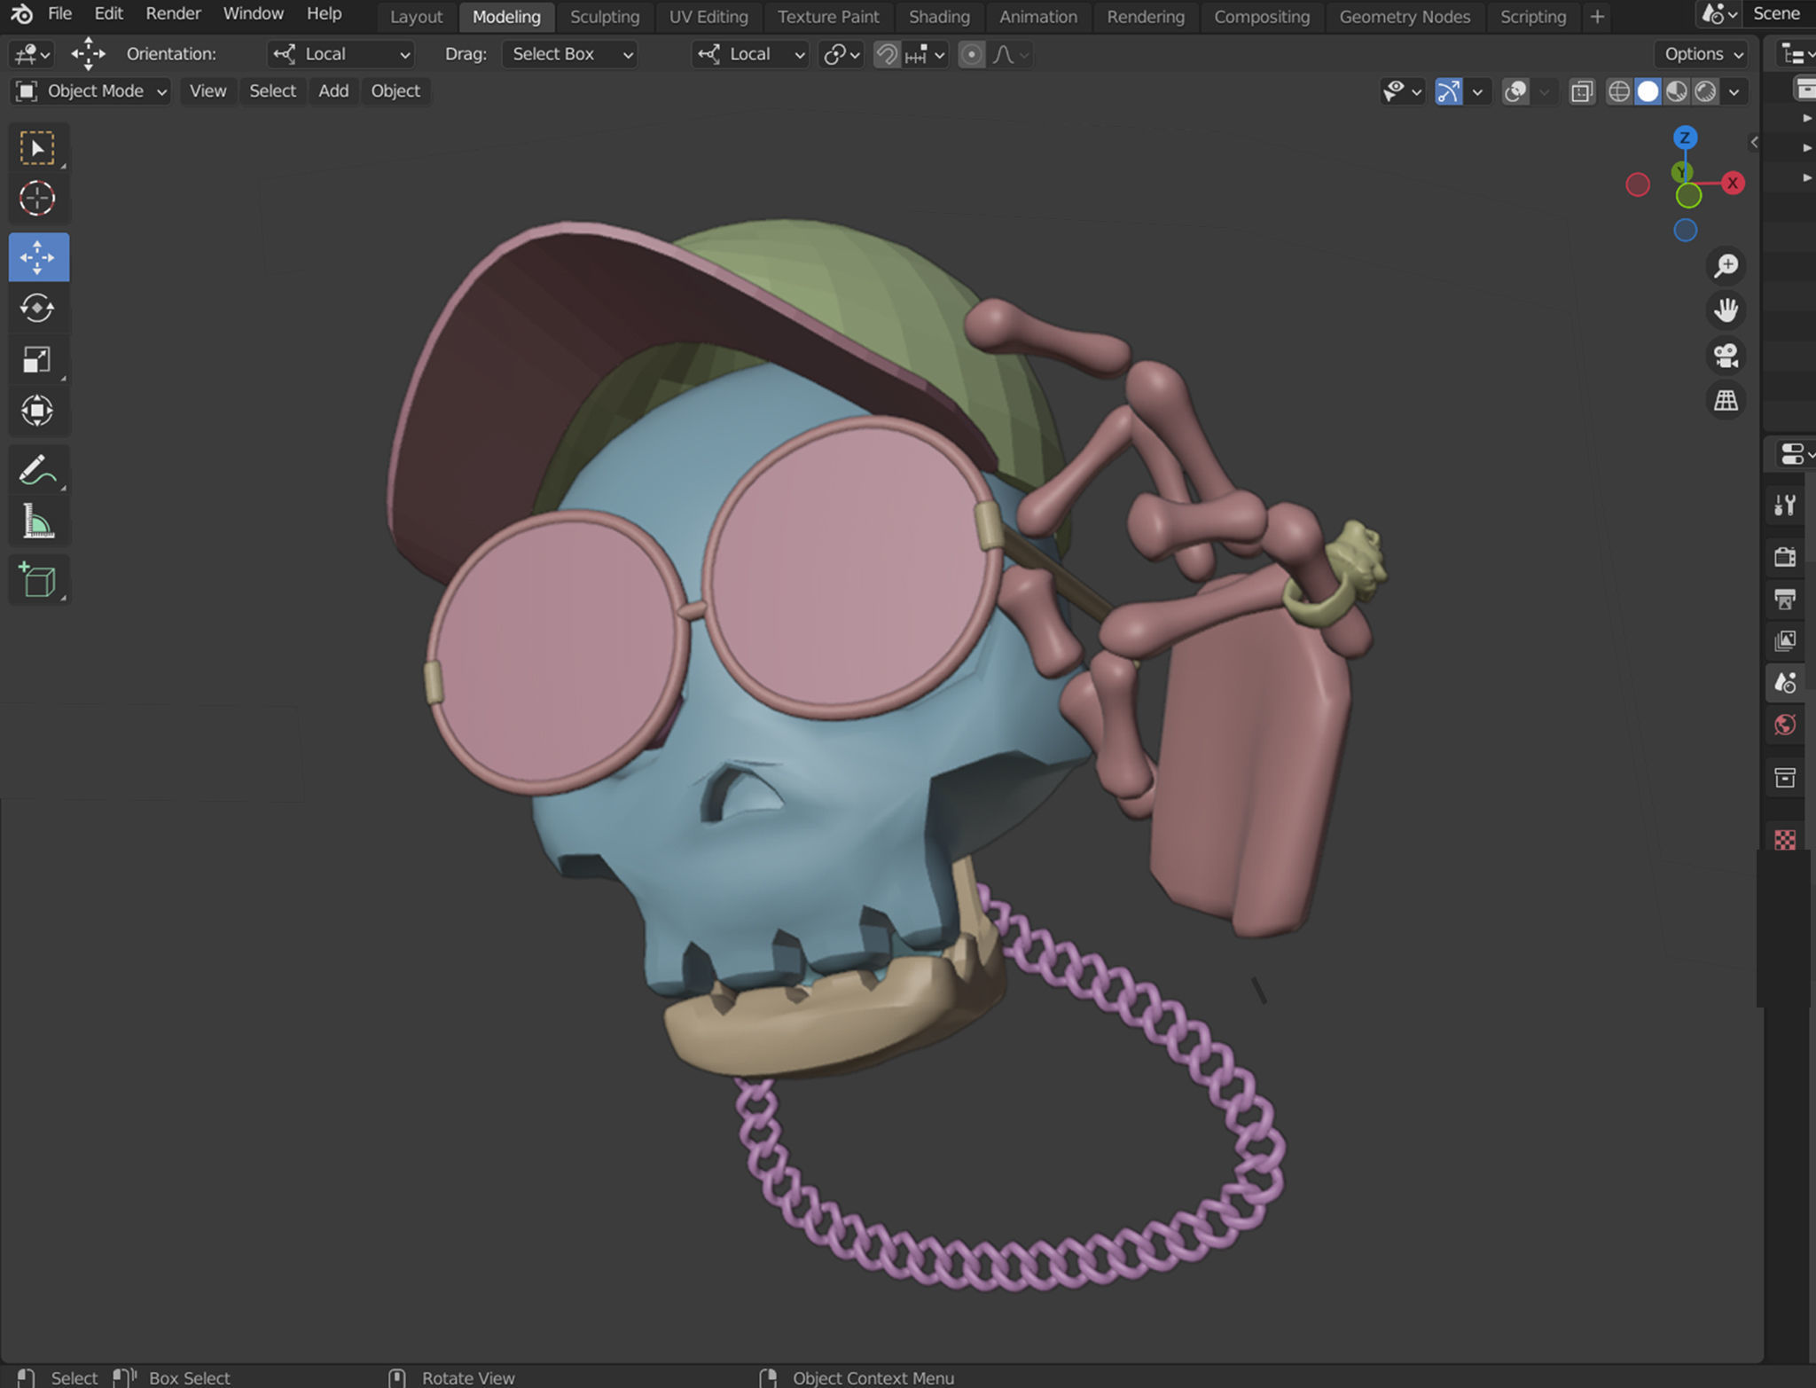The image size is (1816, 1388).
Task: Toggle show gizmo button
Action: pyautogui.click(x=1448, y=91)
